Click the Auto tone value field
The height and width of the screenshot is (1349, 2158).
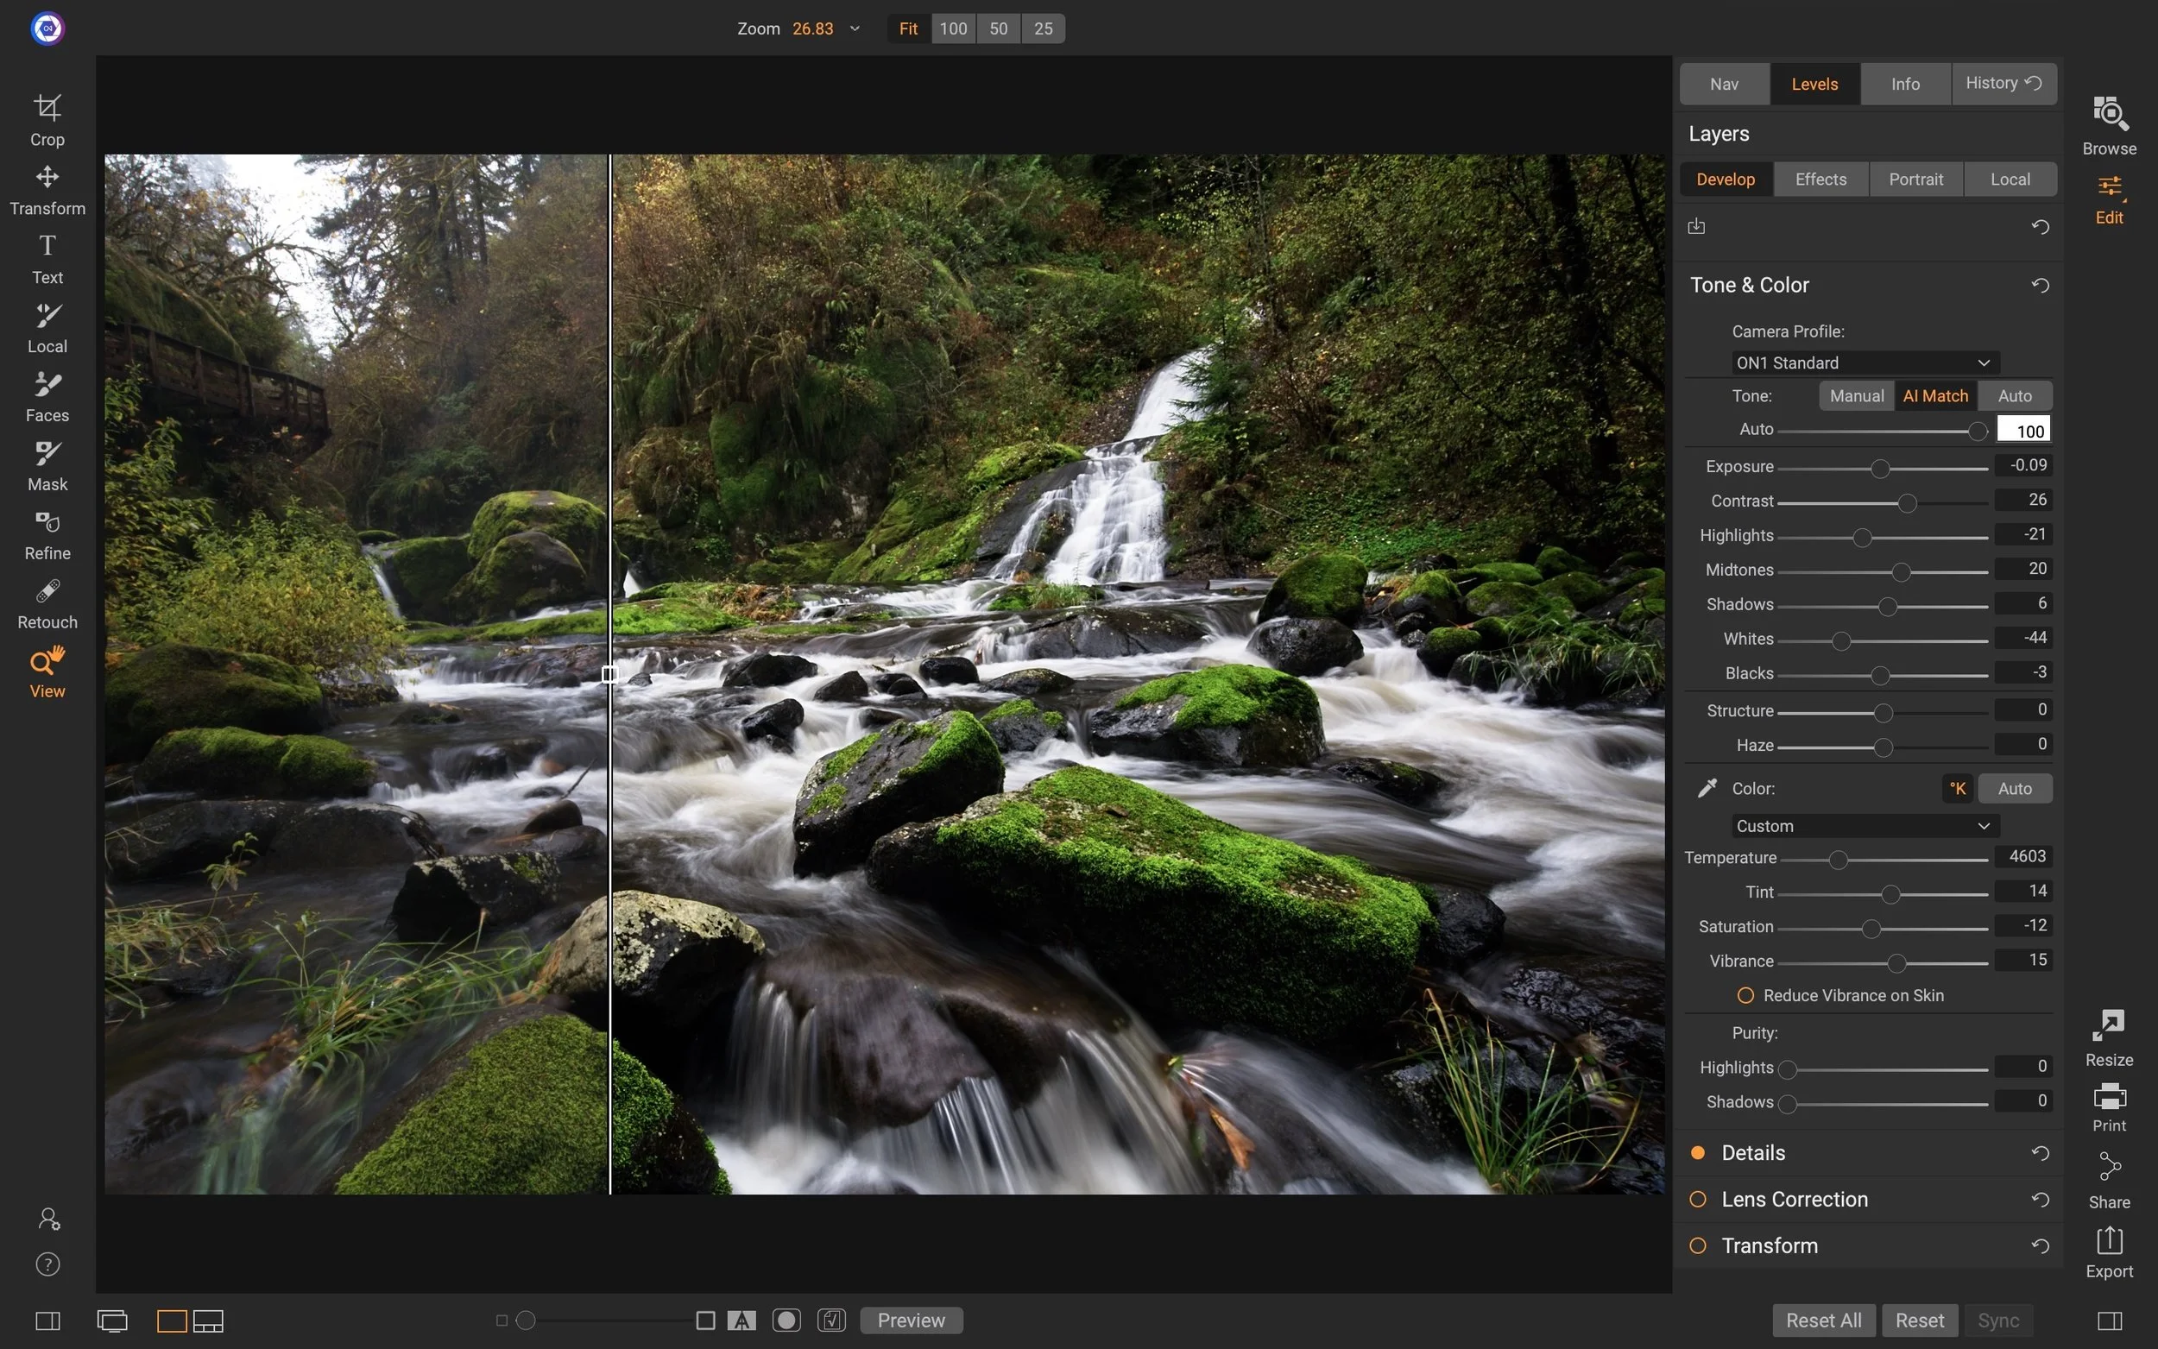(x=2024, y=429)
